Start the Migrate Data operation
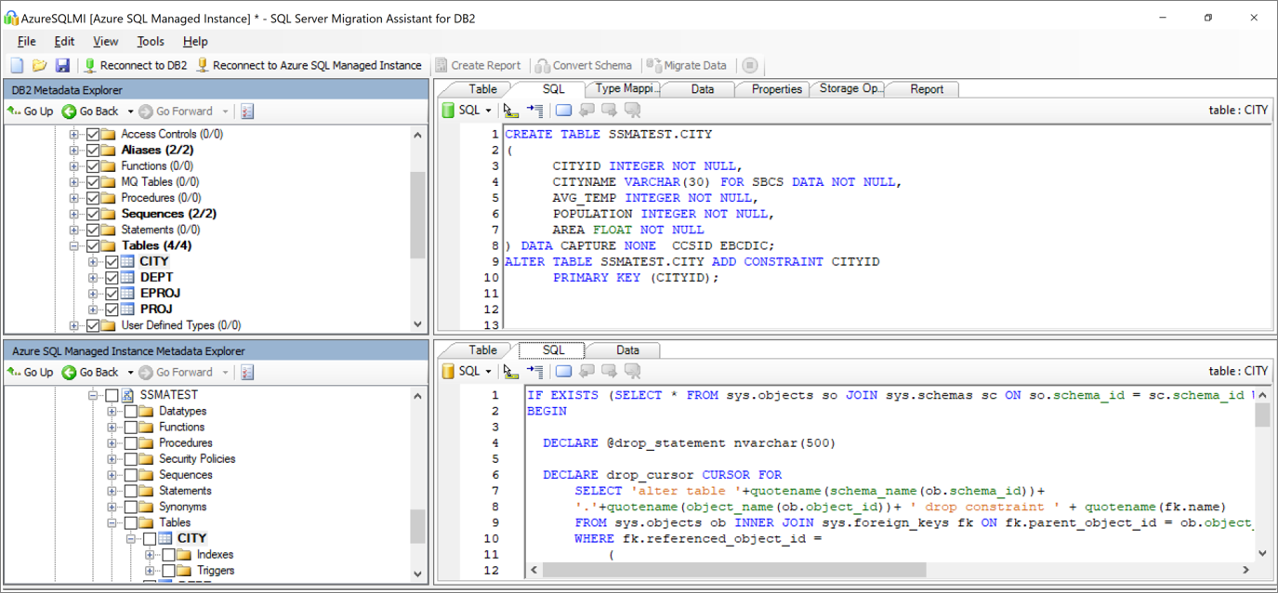 point(688,65)
